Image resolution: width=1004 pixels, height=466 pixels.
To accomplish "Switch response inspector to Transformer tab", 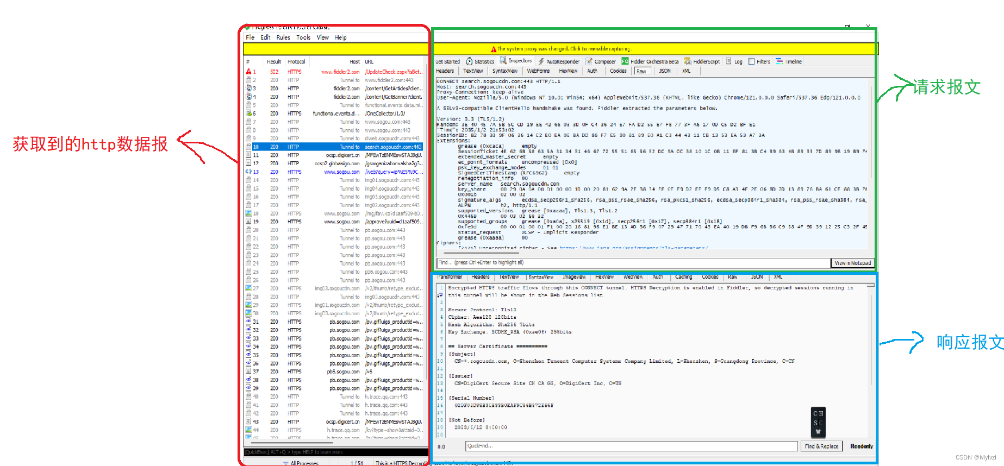I will (449, 277).
